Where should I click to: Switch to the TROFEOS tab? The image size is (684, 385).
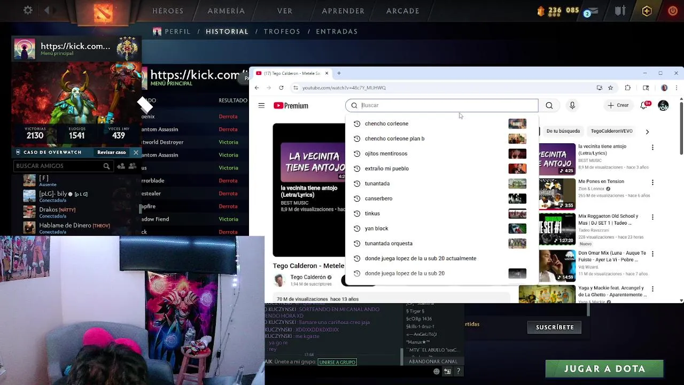[x=282, y=32]
